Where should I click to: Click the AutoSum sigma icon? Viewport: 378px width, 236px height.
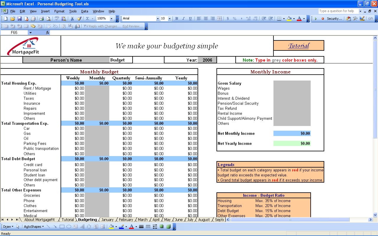87,19
